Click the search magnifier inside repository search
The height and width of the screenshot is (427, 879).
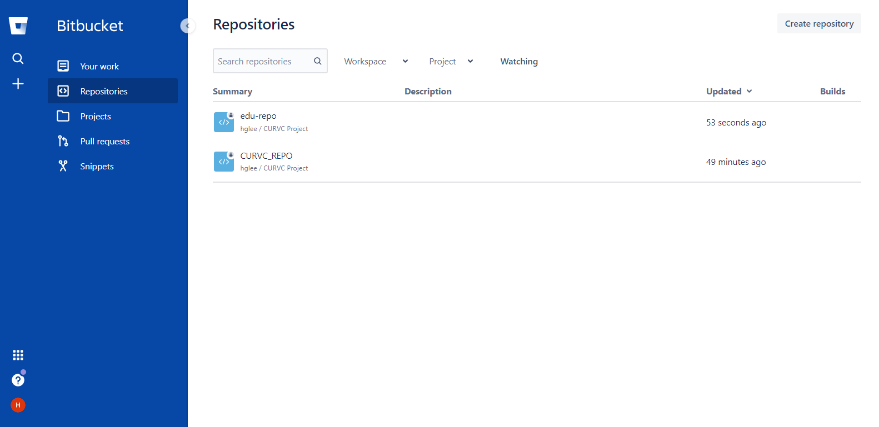(x=318, y=61)
